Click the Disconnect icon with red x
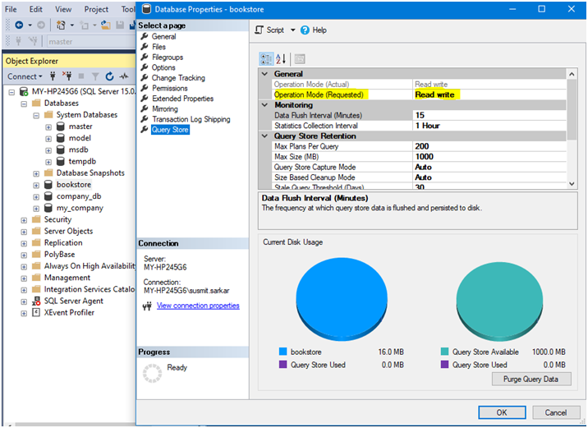Image resolution: width=588 pixels, height=428 pixels. point(67,76)
